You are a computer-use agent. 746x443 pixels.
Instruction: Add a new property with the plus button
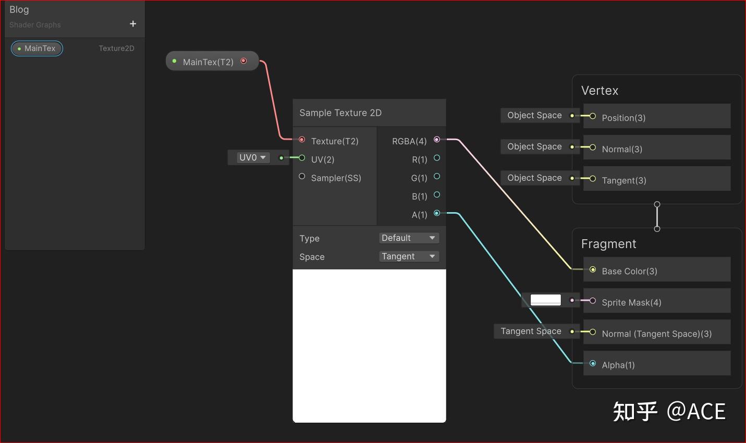133,23
